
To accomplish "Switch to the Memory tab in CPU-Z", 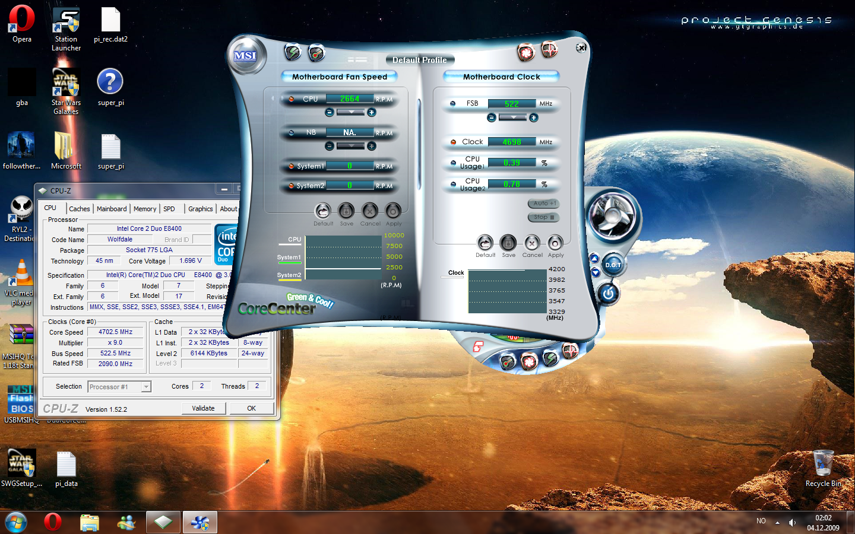I will point(145,209).
